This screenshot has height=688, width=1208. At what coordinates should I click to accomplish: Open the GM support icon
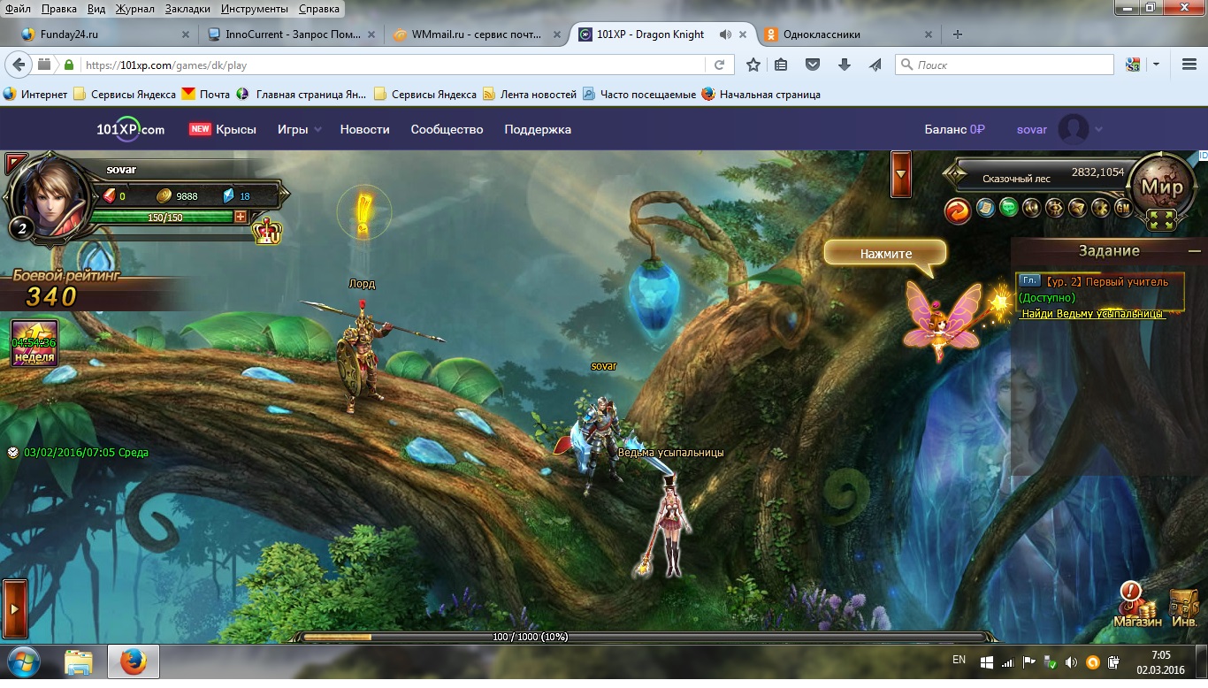point(1123,209)
